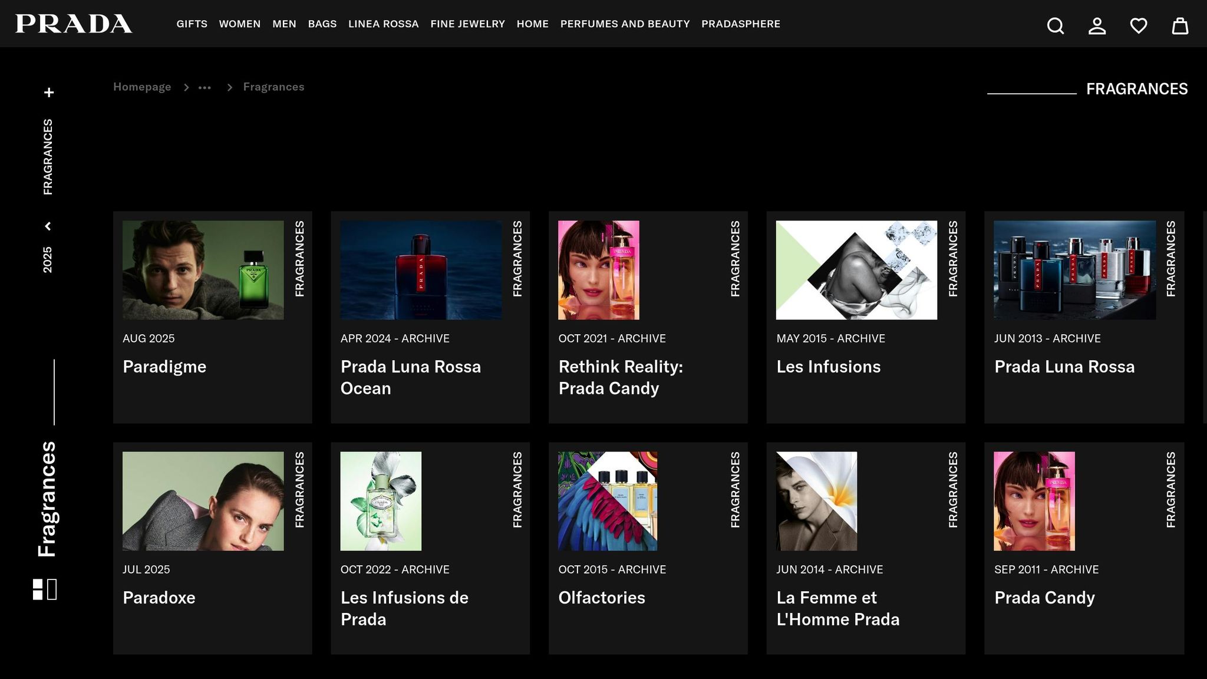Screen dimensions: 1207x679
Task: Open the shopping bag icon
Action: [x=1180, y=26]
